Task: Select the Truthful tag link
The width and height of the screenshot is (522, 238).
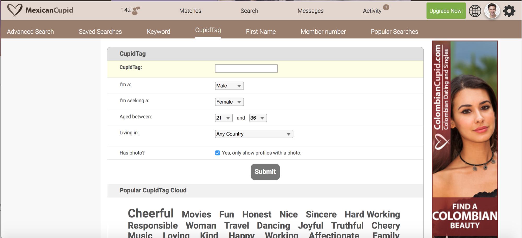Action: [x=347, y=226]
